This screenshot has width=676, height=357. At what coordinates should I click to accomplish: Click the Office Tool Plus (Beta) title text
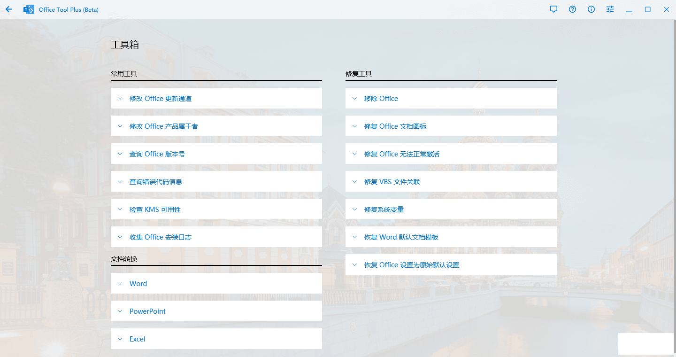point(69,9)
